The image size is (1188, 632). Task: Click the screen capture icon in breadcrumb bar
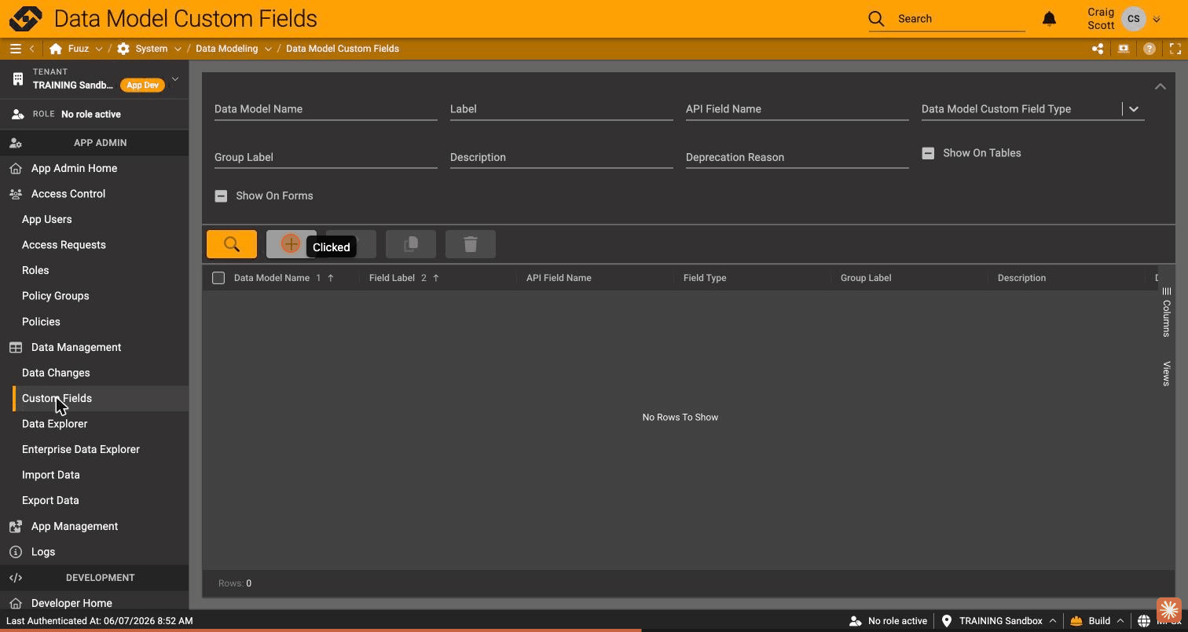pyautogui.click(x=1124, y=49)
